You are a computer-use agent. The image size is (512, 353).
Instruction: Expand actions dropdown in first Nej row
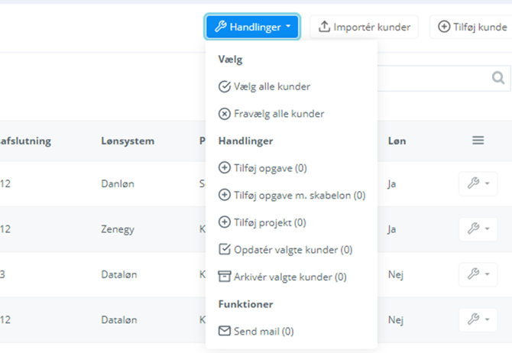pyautogui.click(x=478, y=274)
